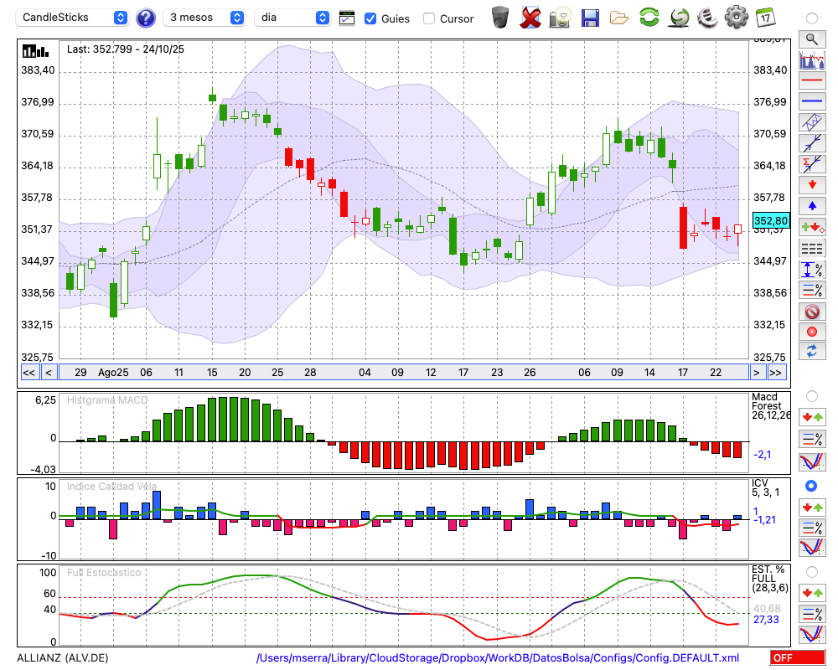Click the Config.DEFAULT.xml file path link
This screenshot has width=838, height=670.
coord(498,658)
